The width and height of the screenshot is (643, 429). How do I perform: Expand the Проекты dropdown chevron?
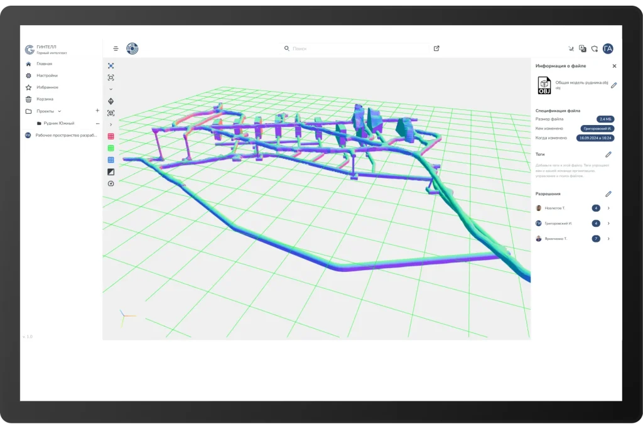point(60,111)
